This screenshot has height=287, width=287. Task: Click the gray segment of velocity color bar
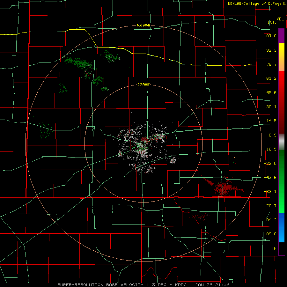[282, 142]
